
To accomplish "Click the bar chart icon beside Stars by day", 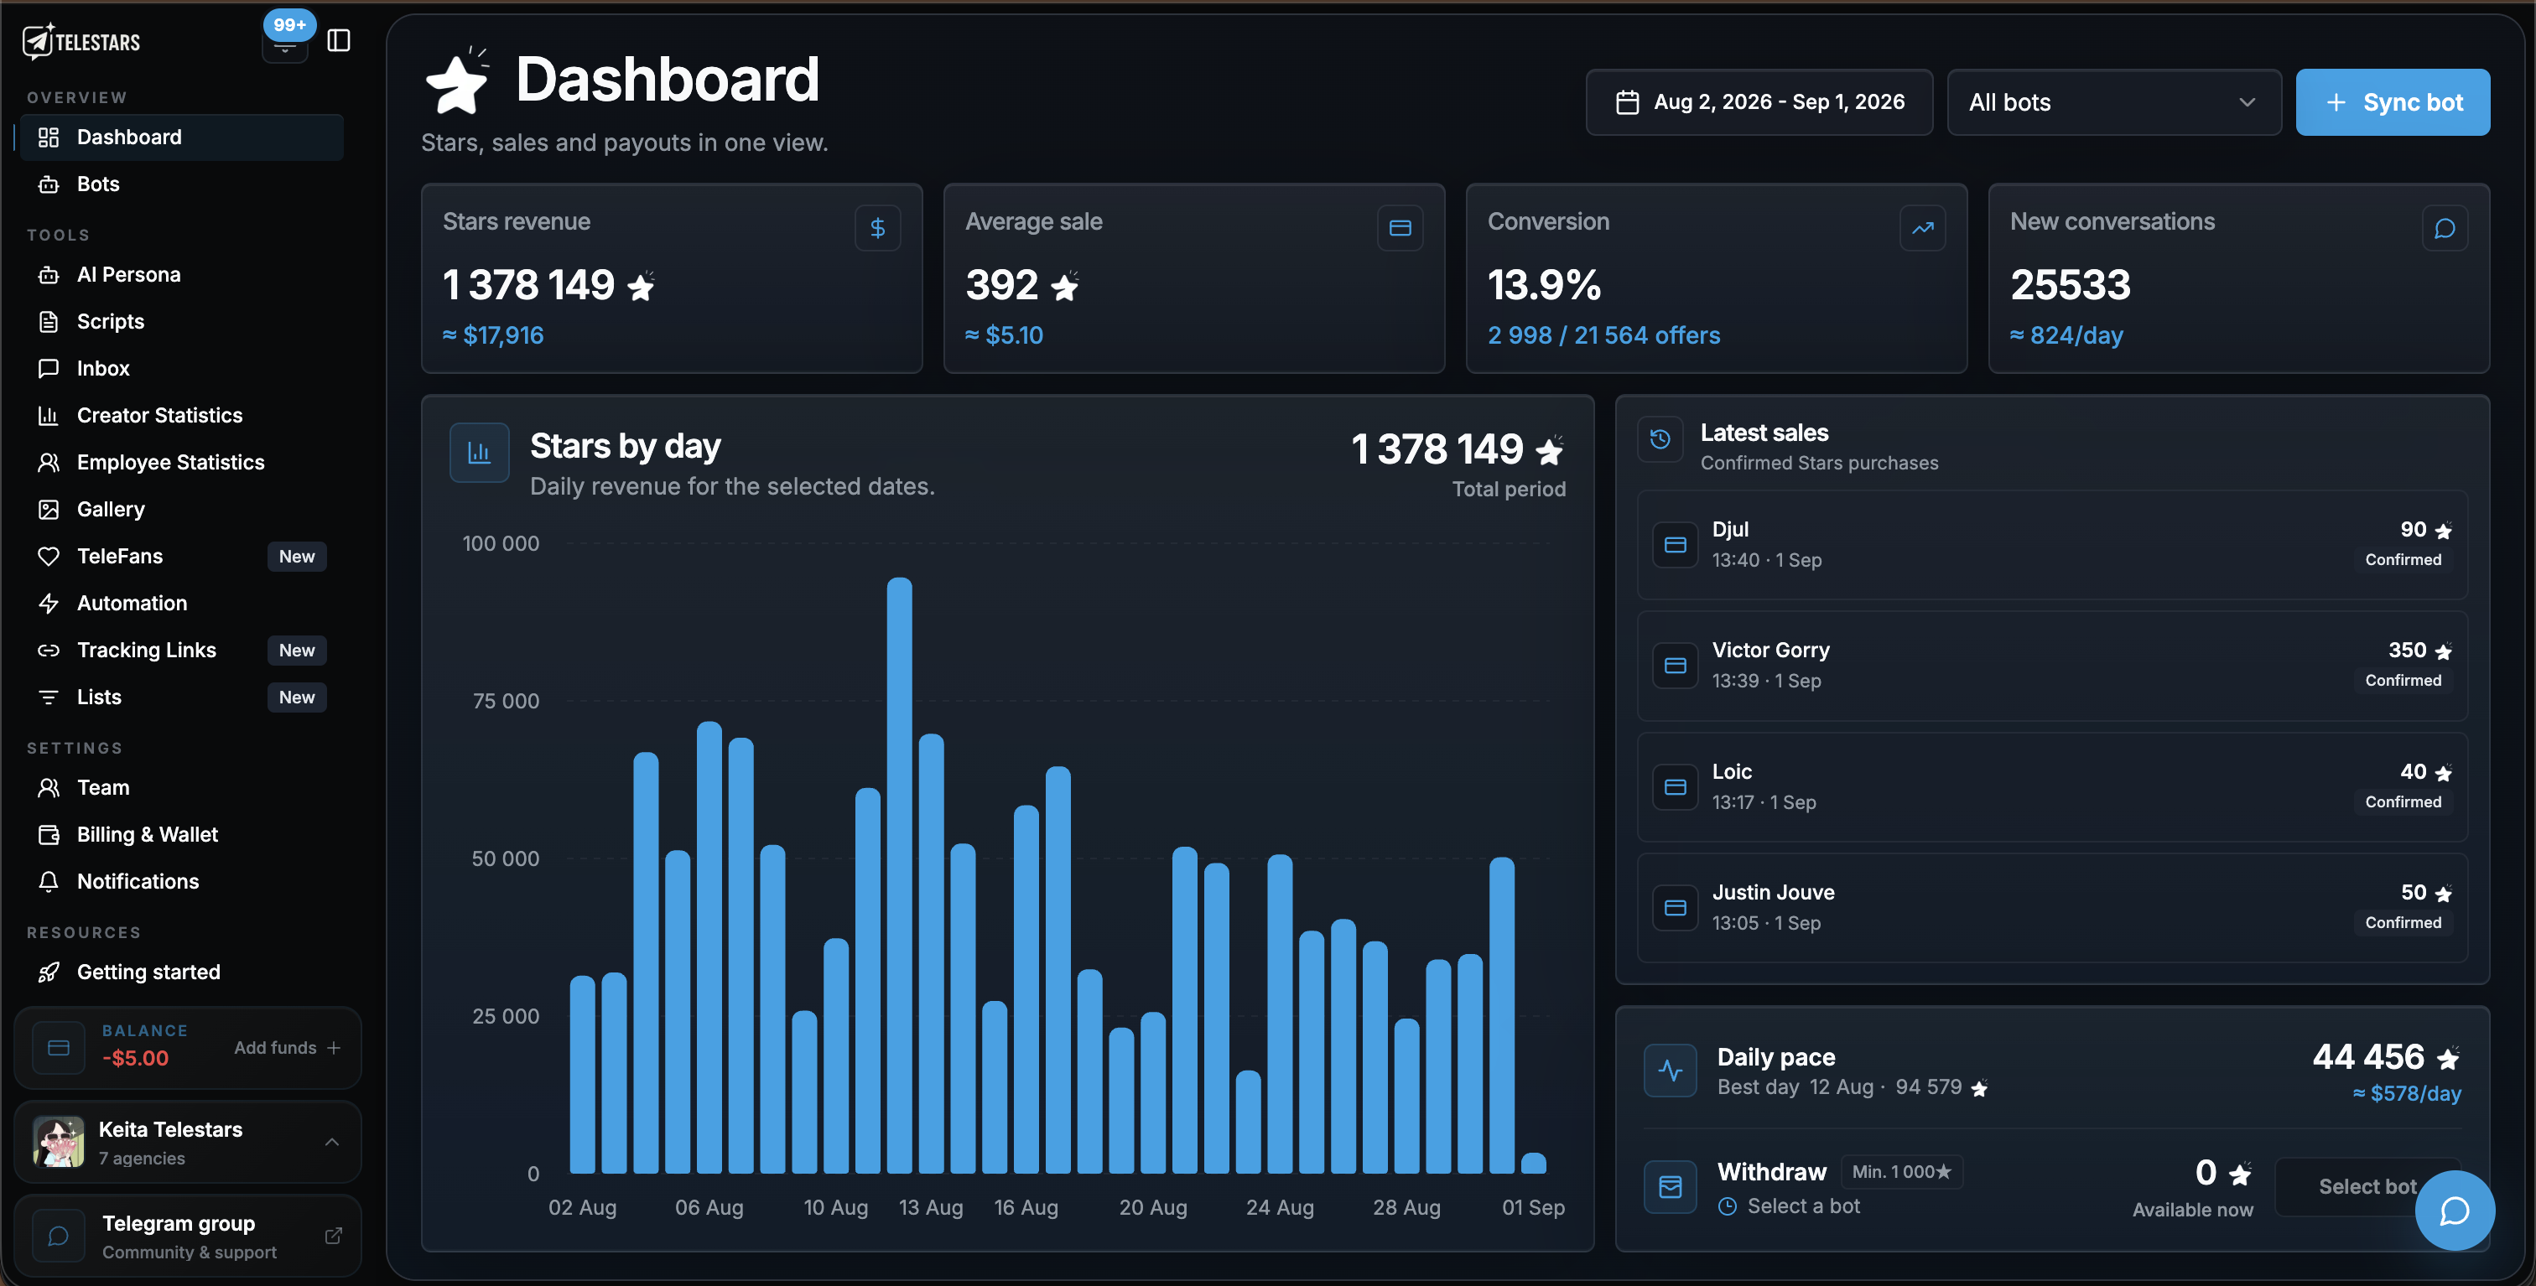I will [x=480, y=453].
